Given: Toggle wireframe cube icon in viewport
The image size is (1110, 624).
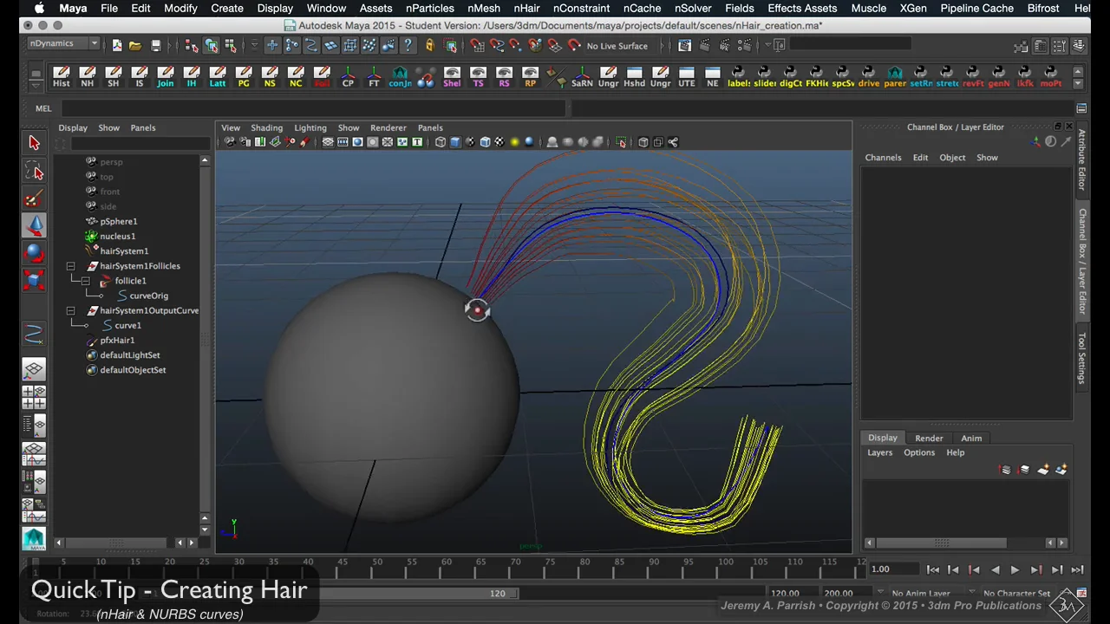Looking at the screenshot, I should [x=441, y=142].
